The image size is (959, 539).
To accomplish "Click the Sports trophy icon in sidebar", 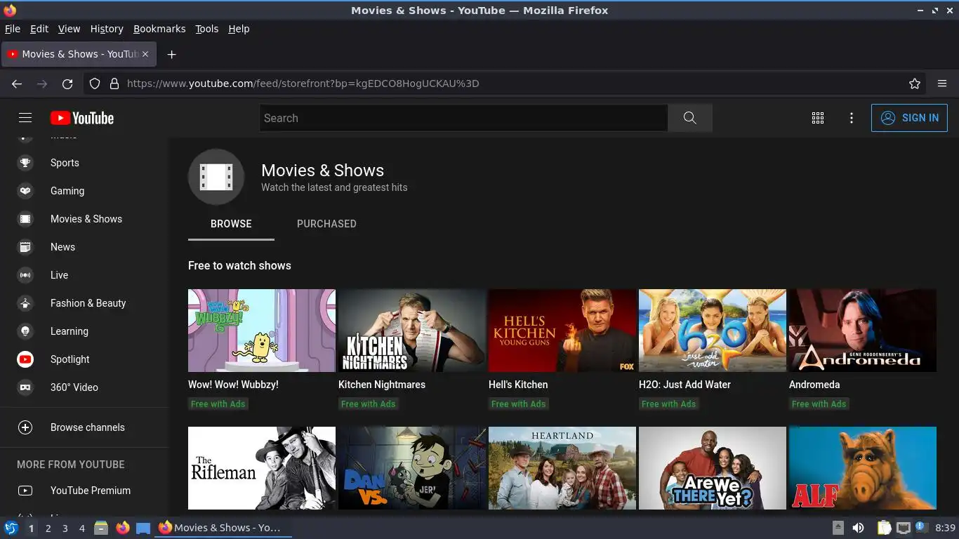I will [25, 163].
